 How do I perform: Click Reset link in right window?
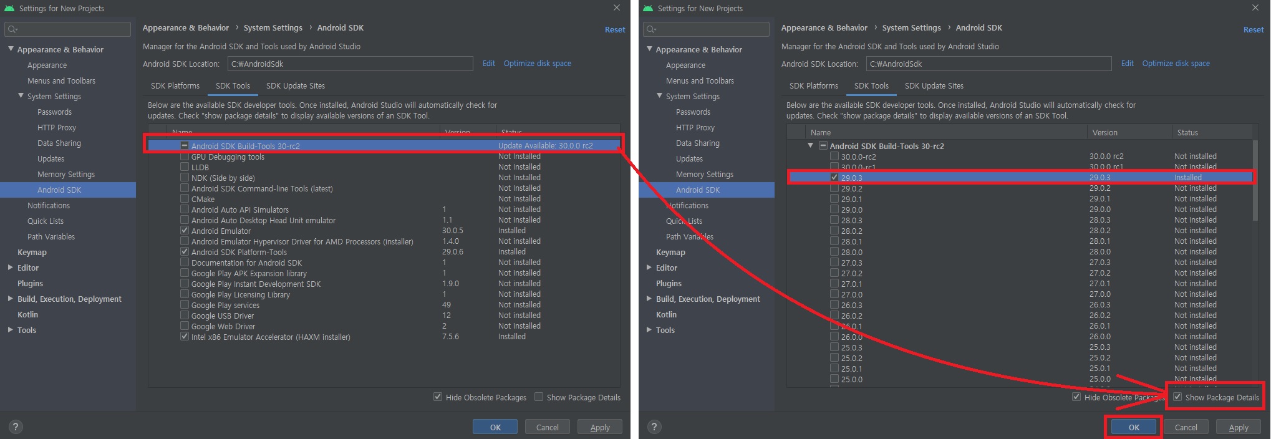(x=1254, y=30)
